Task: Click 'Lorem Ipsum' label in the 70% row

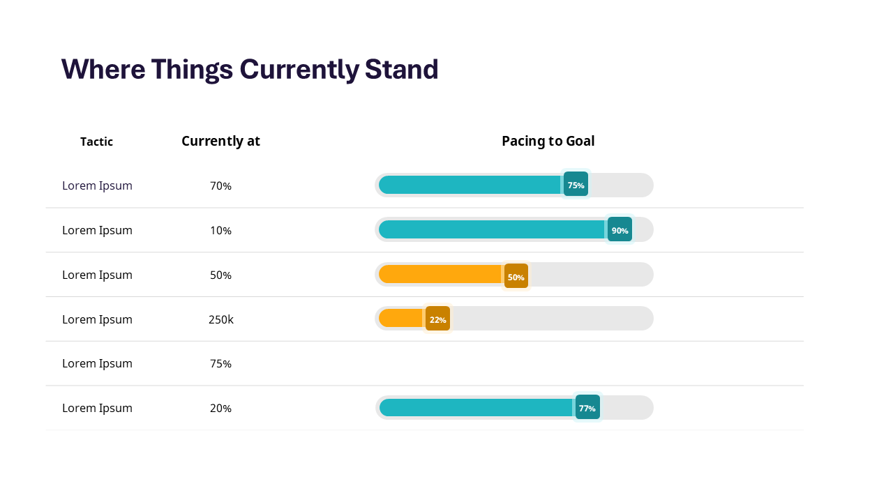Action: (x=97, y=185)
